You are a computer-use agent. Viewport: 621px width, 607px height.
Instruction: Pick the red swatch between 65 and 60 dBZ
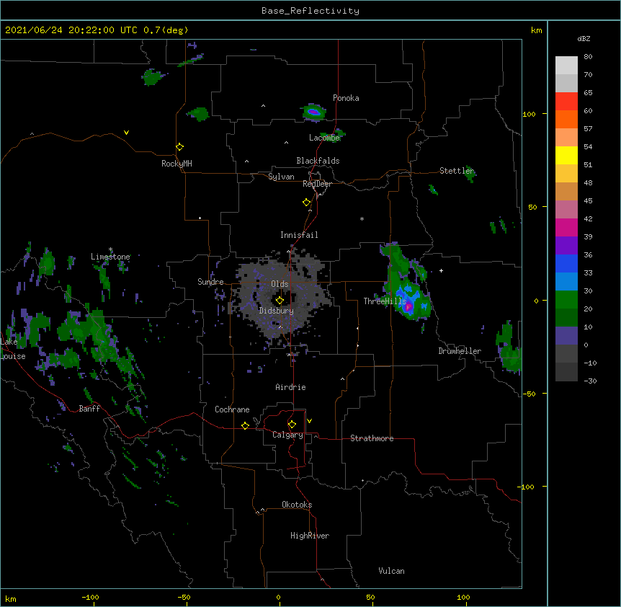coord(566,101)
